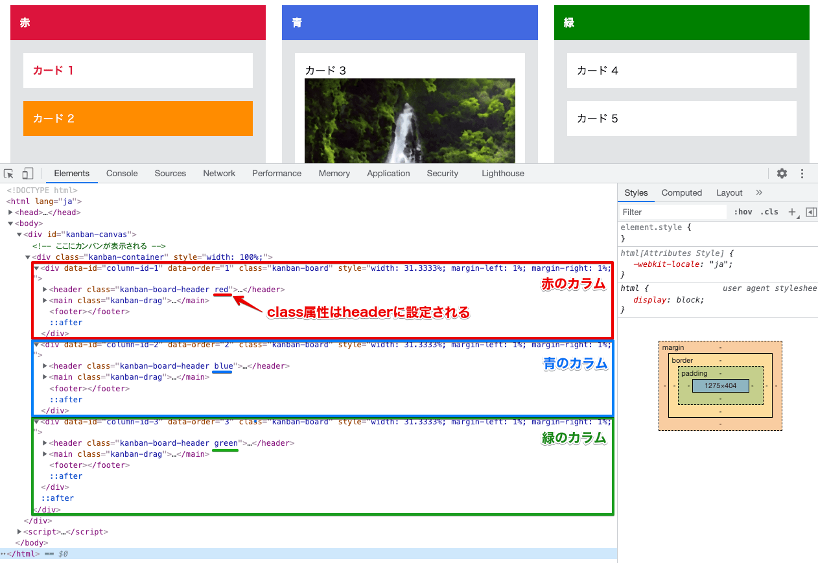The image size is (818, 563).
Task: Click the waterfall image in カード 3
Action: point(410,121)
